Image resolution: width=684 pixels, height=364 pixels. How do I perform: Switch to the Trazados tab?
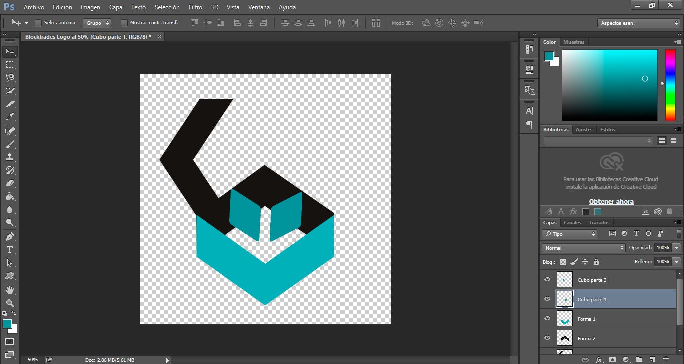coord(599,223)
